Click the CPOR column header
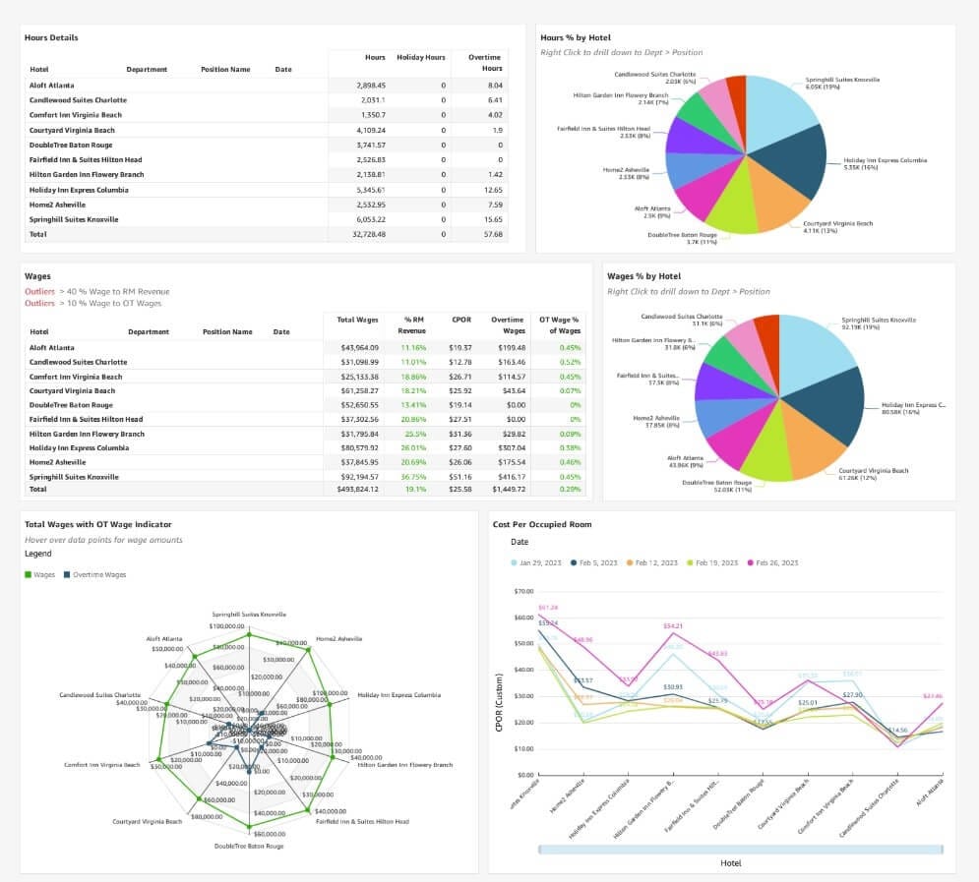979x882 pixels. click(x=461, y=320)
